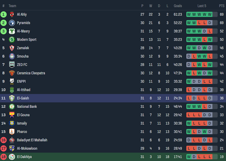
Task: Open the National Bank team link
Action: 27,107
